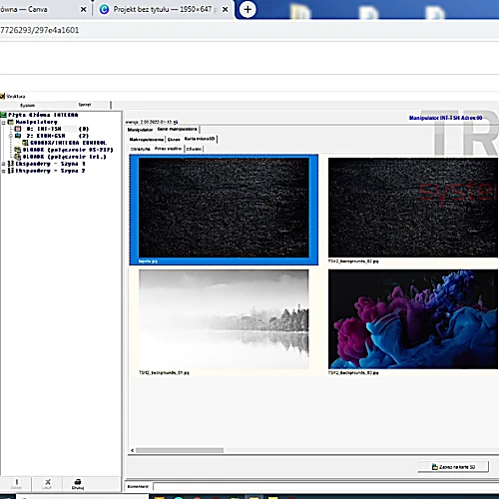Click the horizontal scrollbar under thumbnails

point(180,450)
